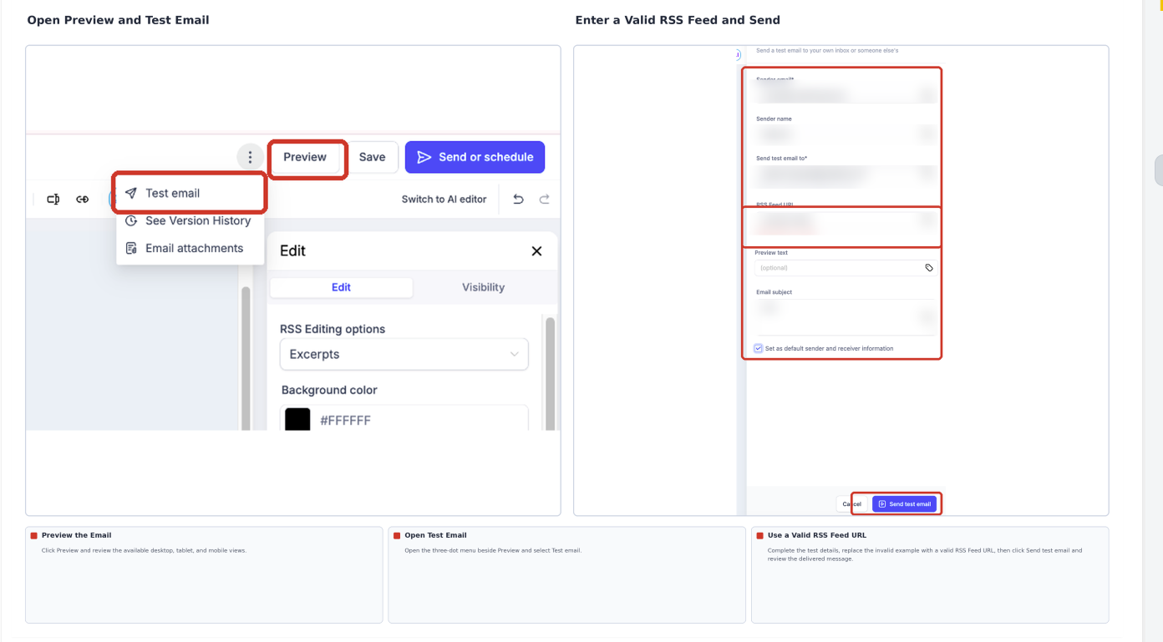Image resolution: width=1163 pixels, height=642 pixels.
Task: Choose Email attachments menu entry
Action: pos(190,248)
